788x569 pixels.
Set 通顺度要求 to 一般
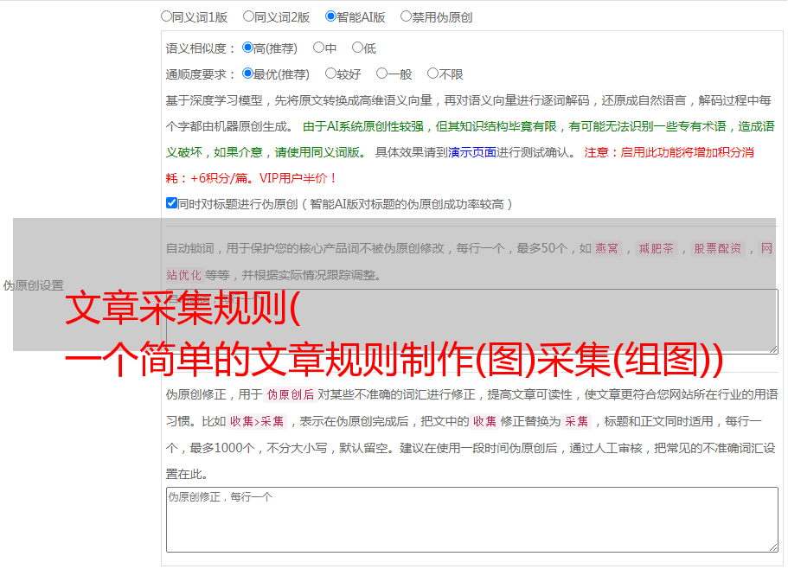point(382,74)
